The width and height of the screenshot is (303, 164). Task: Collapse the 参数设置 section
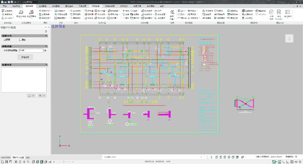[46, 46]
